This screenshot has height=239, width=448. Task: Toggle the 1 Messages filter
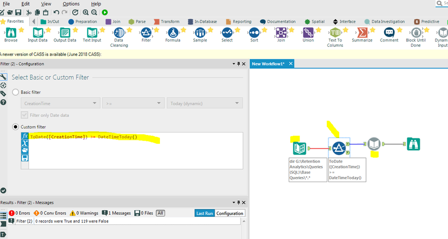[x=116, y=213]
